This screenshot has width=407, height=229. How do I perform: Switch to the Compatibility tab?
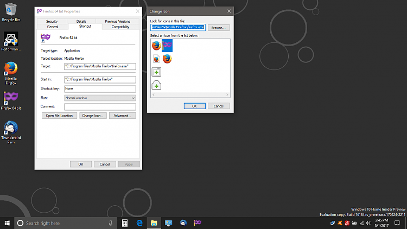point(120,27)
